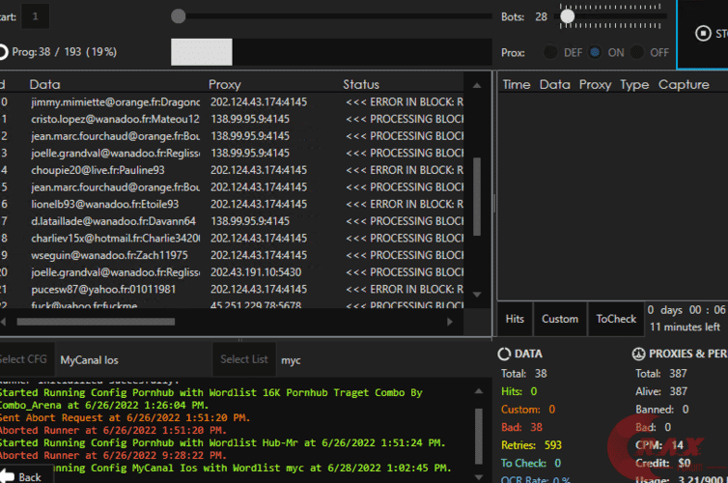
Task: Select the ON proxy radio button
Action: (595, 52)
